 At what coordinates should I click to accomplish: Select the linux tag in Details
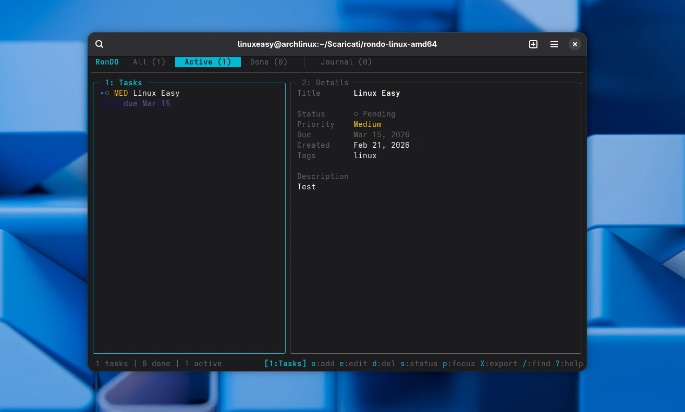tap(364, 156)
